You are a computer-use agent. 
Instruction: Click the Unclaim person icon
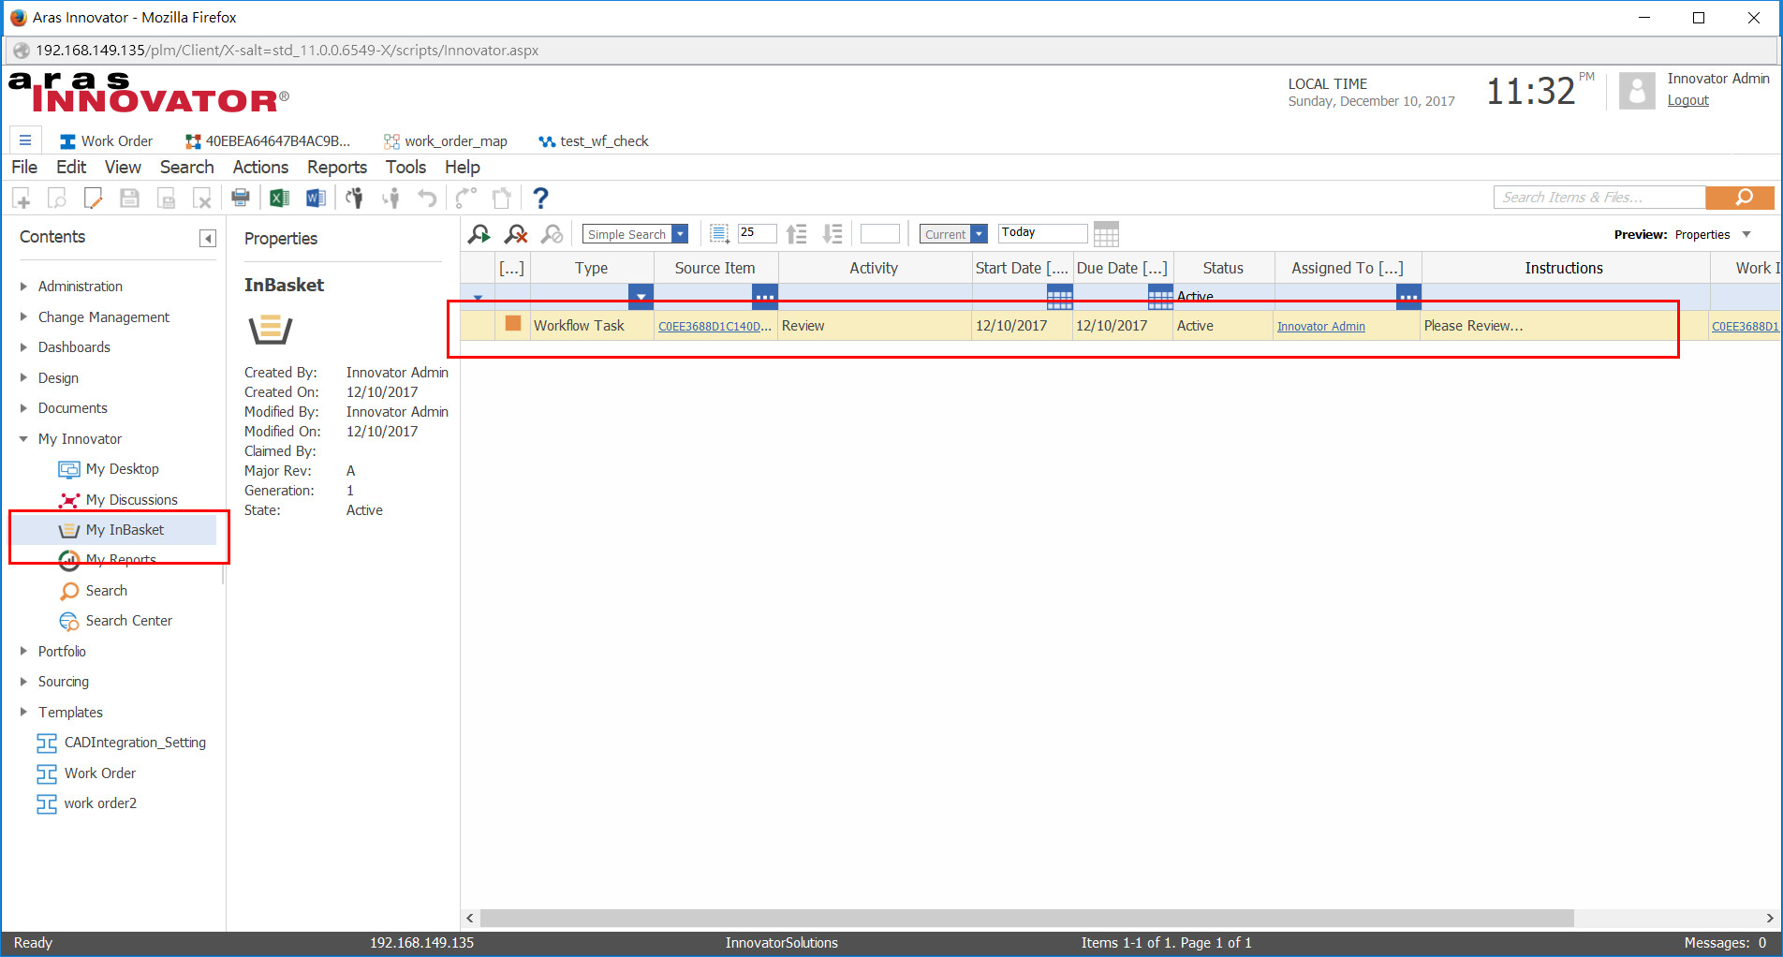tap(391, 198)
